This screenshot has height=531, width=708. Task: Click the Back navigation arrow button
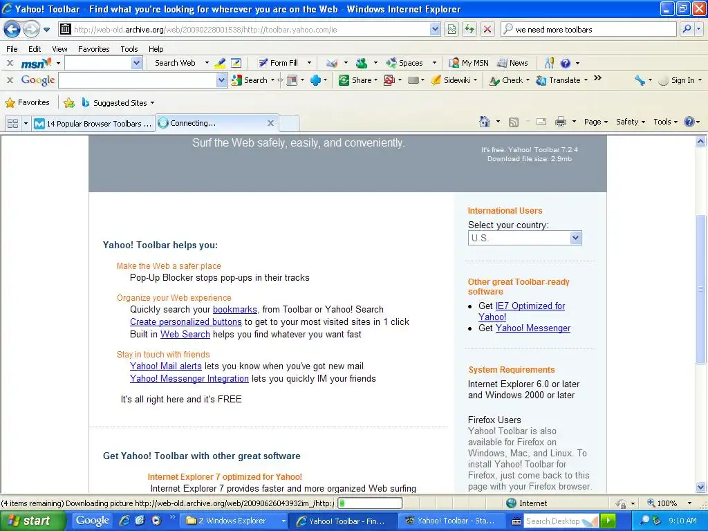coord(12,30)
